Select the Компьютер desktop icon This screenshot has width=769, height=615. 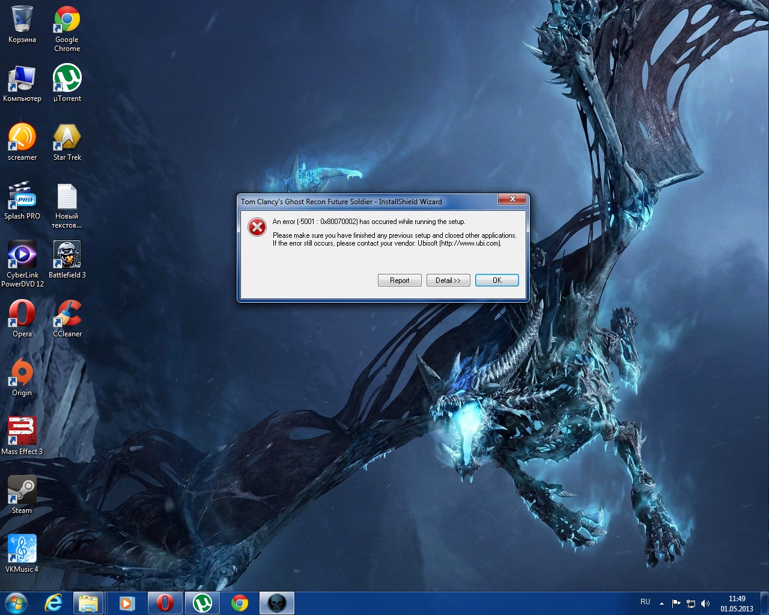22,84
